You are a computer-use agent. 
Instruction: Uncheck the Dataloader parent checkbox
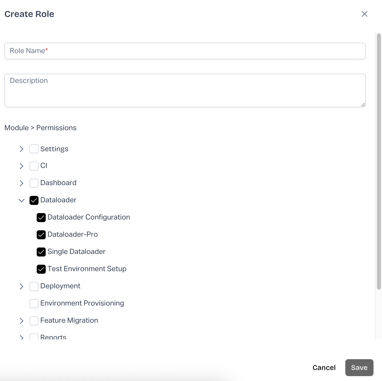coord(34,200)
